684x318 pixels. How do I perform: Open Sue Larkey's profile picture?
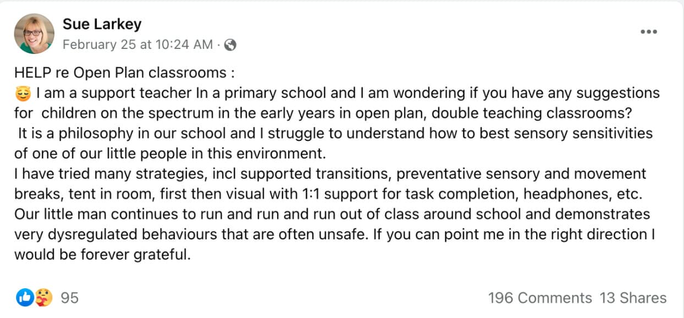(34, 34)
